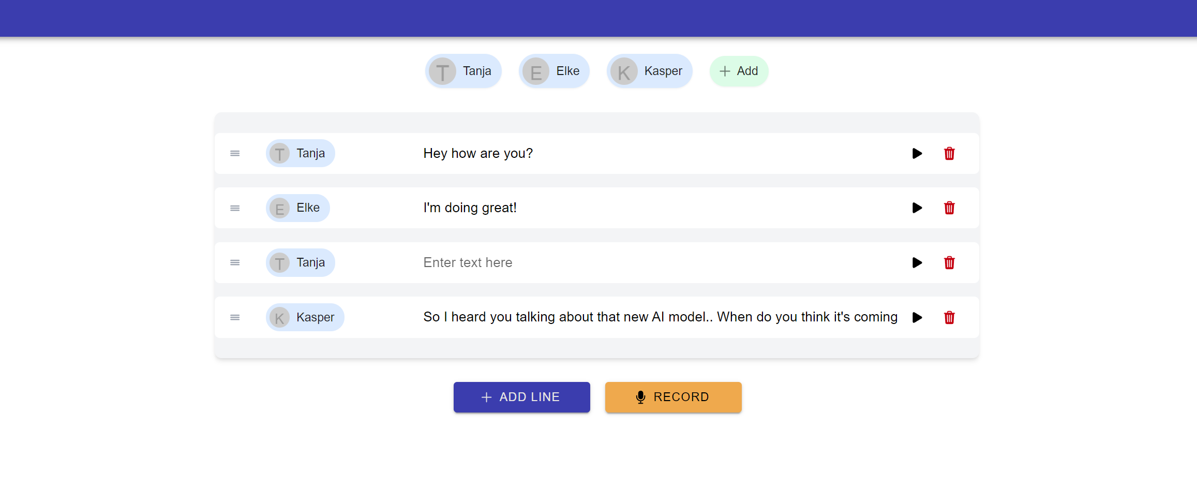Play Elke's line "I'm doing great!"
The image size is (1197, 501).
click(x=917, y=208)
